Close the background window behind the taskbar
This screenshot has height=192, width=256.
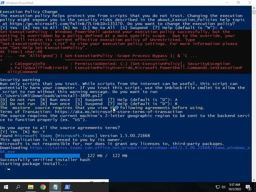(103, 183)
